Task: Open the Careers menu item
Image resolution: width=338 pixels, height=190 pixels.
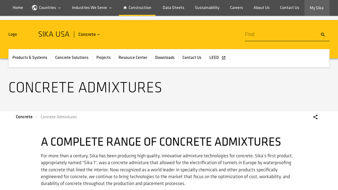Action: click(x=236, y=8)
